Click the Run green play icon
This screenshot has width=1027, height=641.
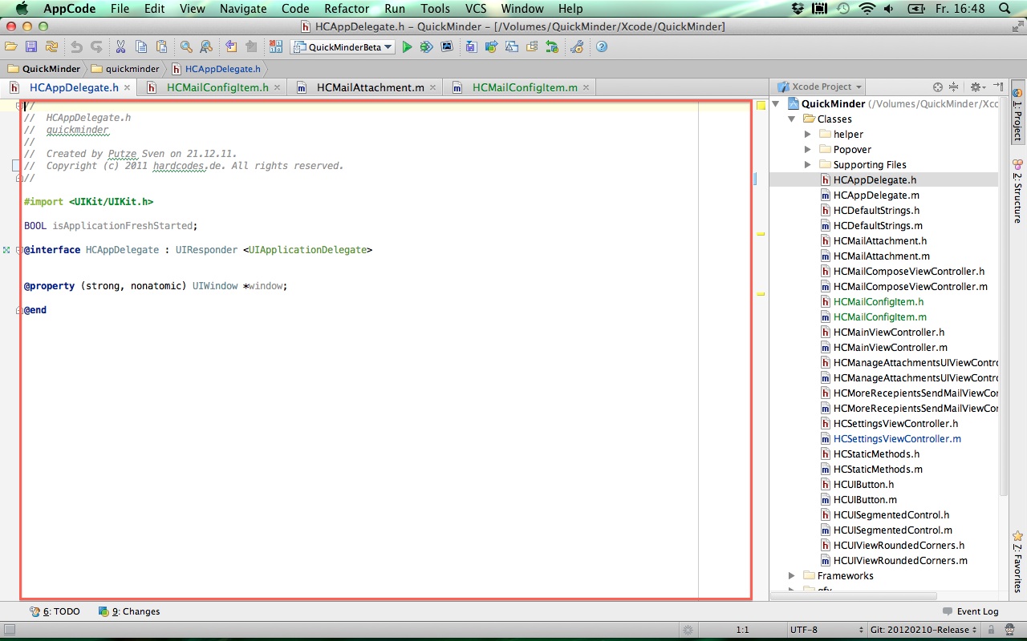tap(407, 47)
